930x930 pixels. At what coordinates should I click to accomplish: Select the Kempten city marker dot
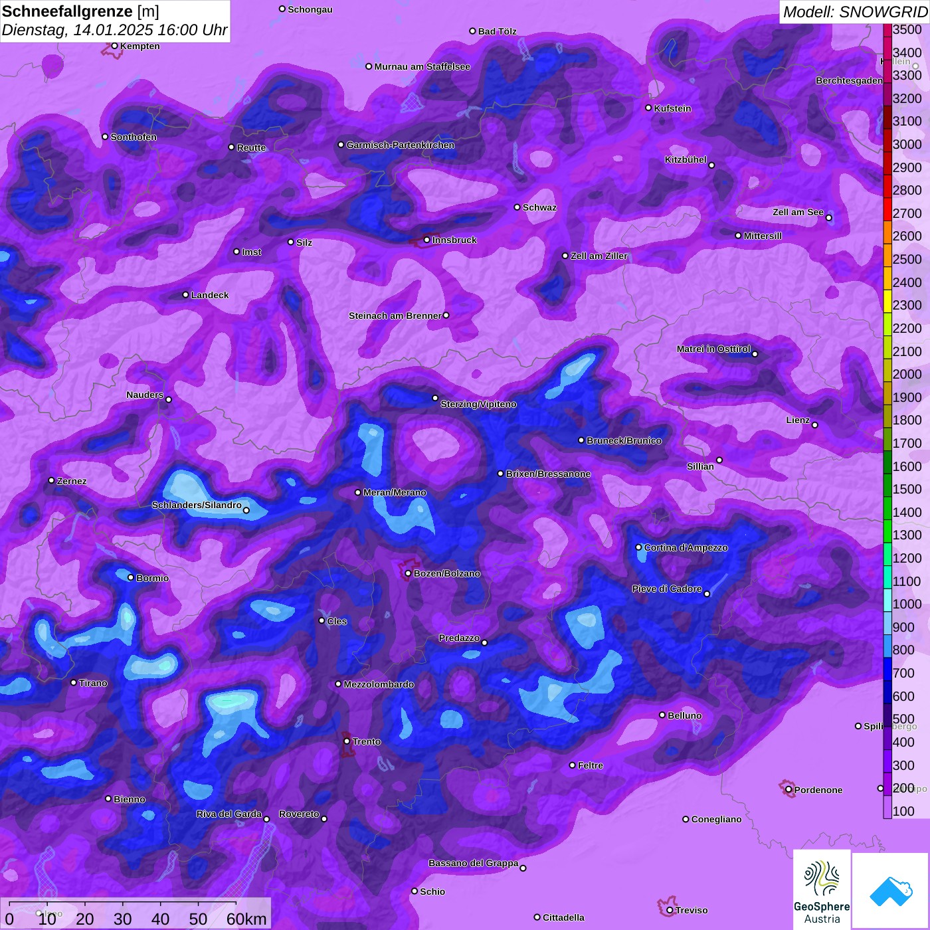click(x=115, y=46)
